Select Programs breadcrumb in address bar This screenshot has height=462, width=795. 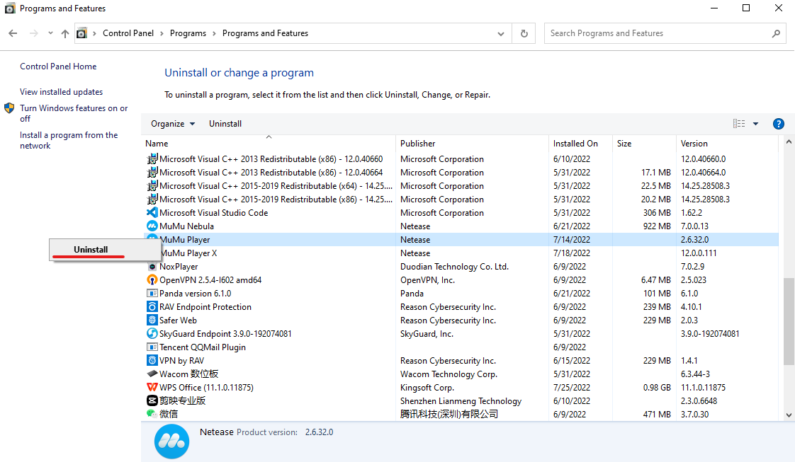pos(188,33)
